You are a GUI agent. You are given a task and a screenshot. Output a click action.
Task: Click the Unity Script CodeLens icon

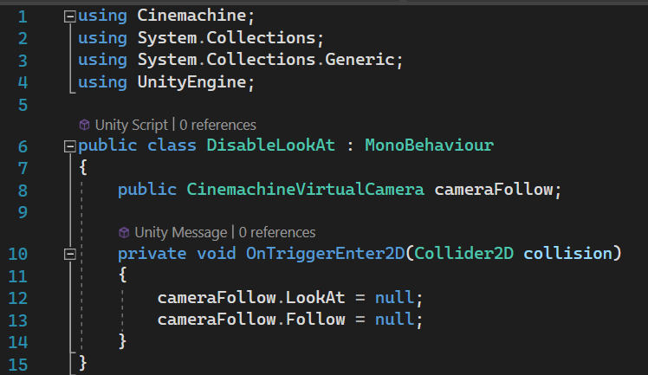[84, 125]
